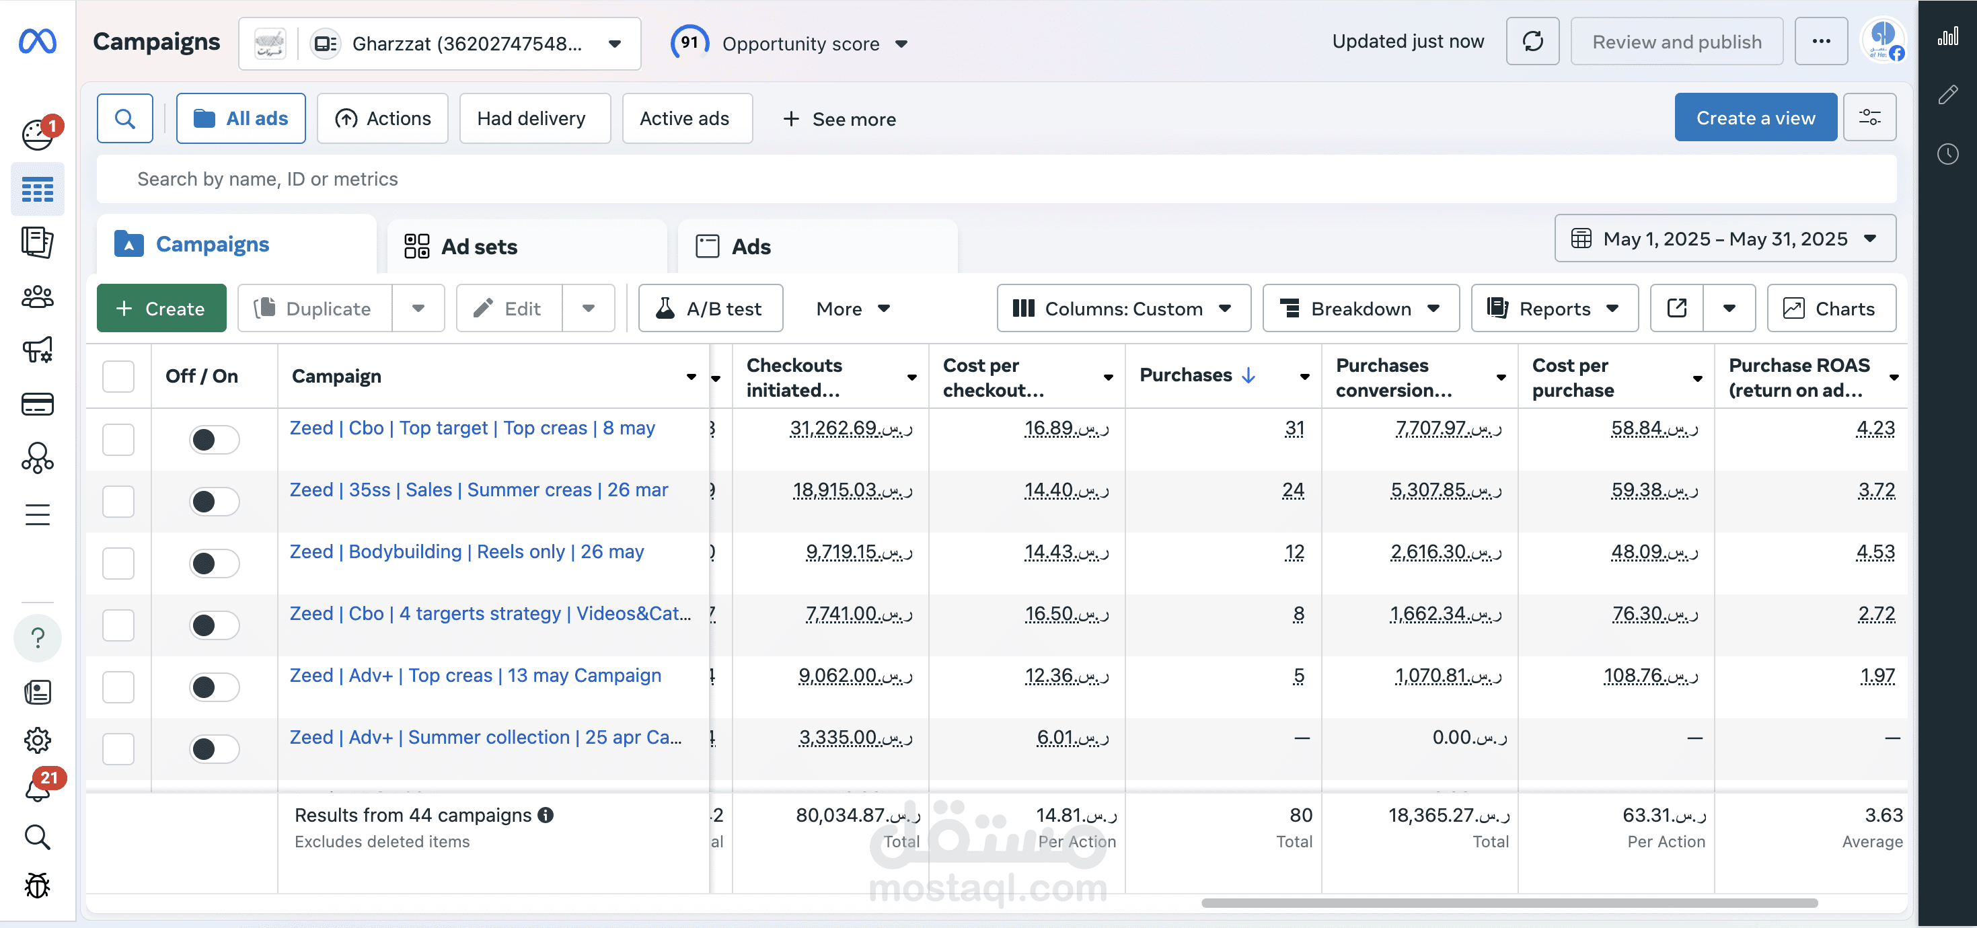Screen dimensions: 1977x928
Task: Toggle on Zeed Cbo Top target campaign
Action: coord(214,440)
